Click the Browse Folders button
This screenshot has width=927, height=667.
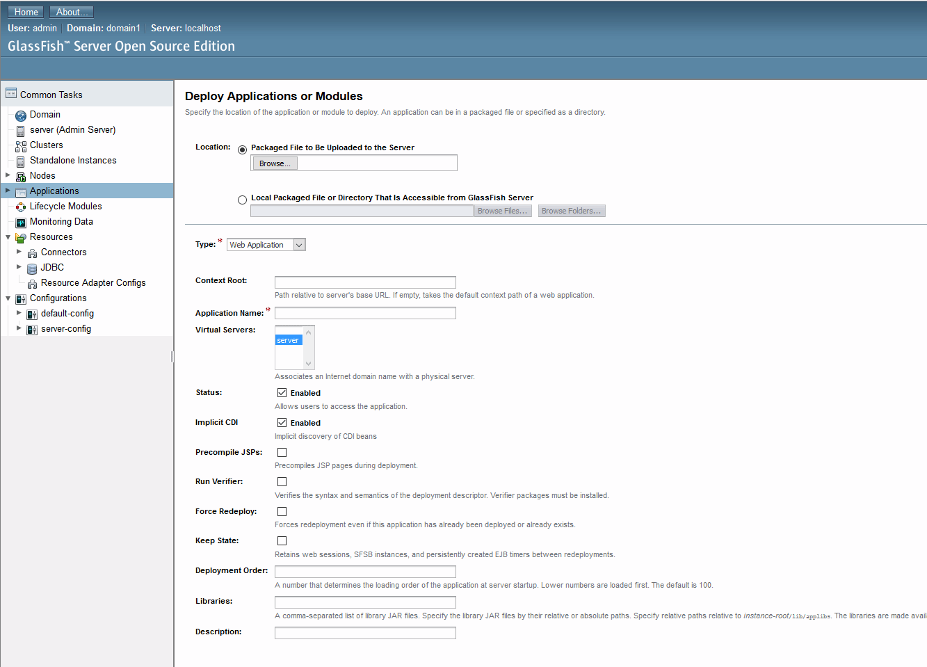(571, 210)
